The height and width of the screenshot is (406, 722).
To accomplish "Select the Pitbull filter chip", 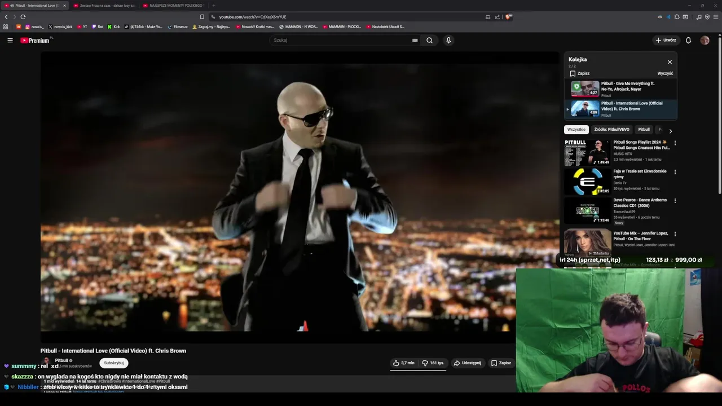I will pyautogui.click(x=644, y=130).
